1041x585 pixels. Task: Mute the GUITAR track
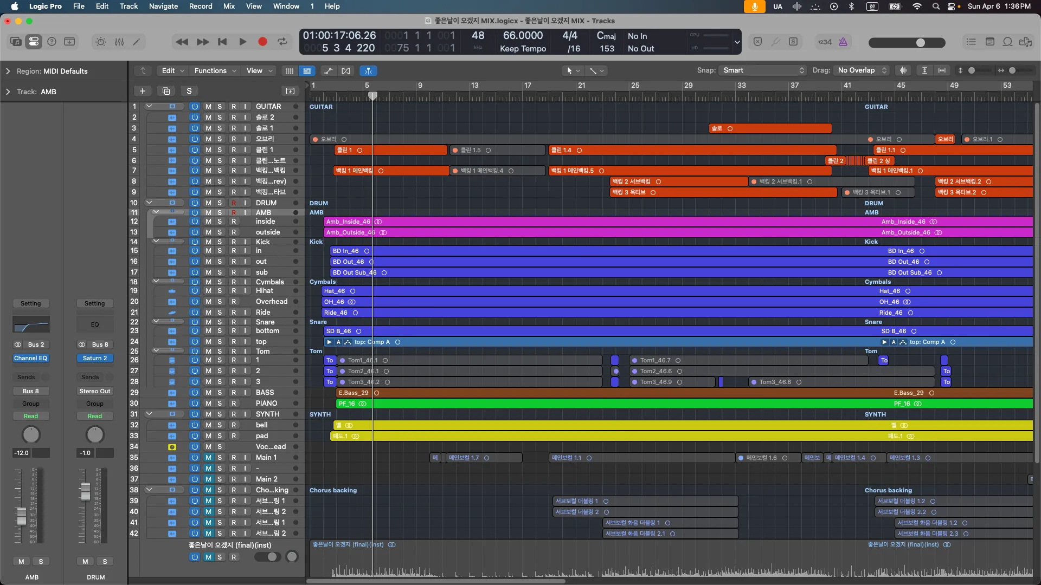click(208, 107)
